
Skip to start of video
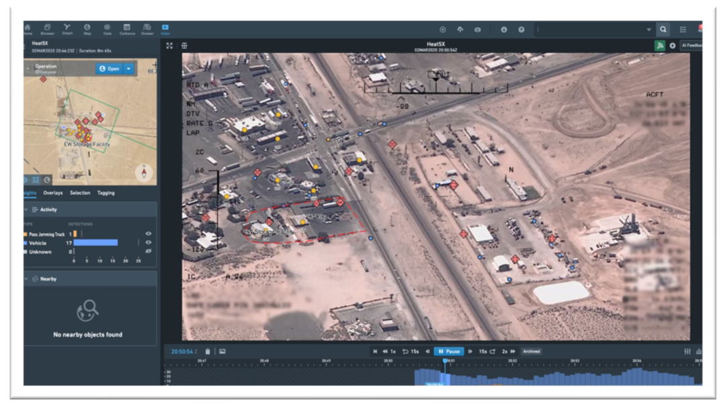[x=375, y=352]
